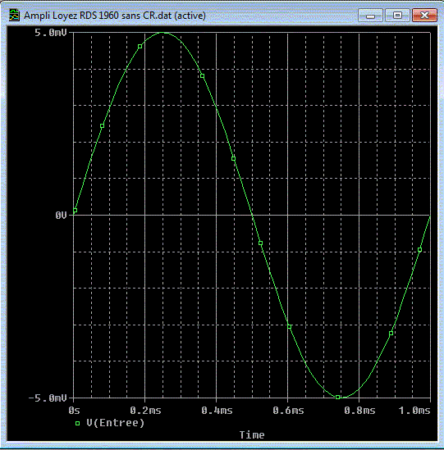The image size is (444, 450).
Task: Select the V(Entree) trace label
Action: [x=115, y=423]
